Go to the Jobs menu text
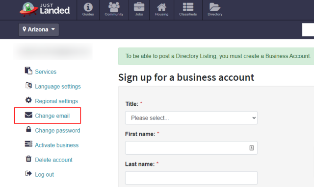Screen dimensions: 314x187 [139, 14]
